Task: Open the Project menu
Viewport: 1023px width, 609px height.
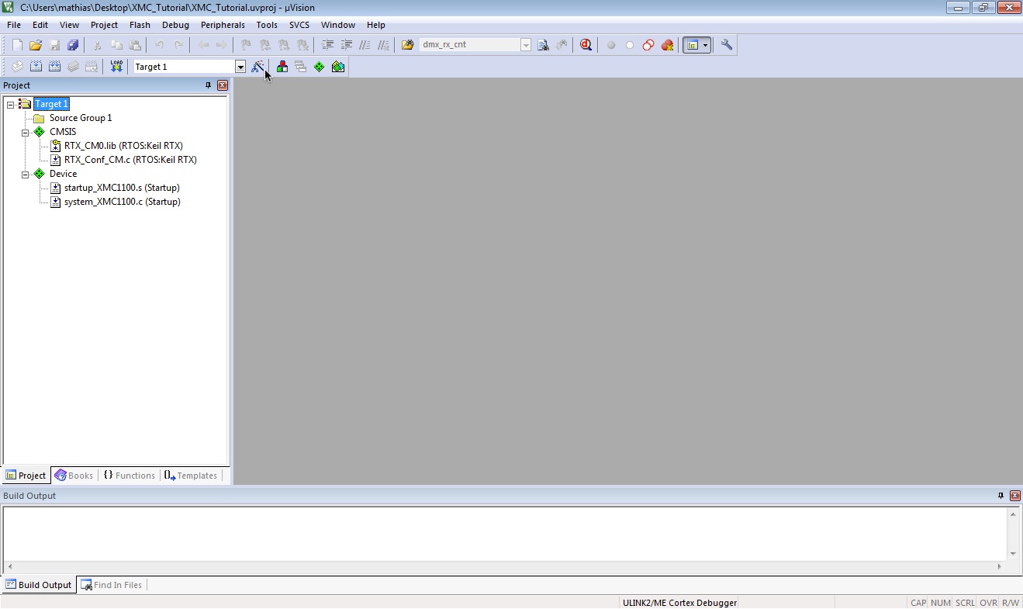Action: pyautogui.click(x=104, y=25)
